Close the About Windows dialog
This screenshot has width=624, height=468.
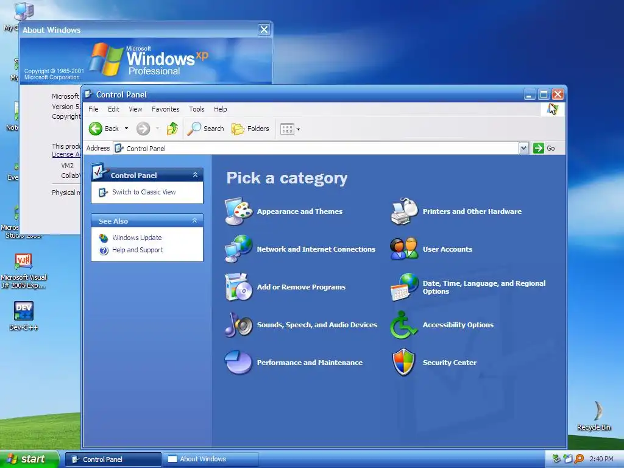pos(264,29)
